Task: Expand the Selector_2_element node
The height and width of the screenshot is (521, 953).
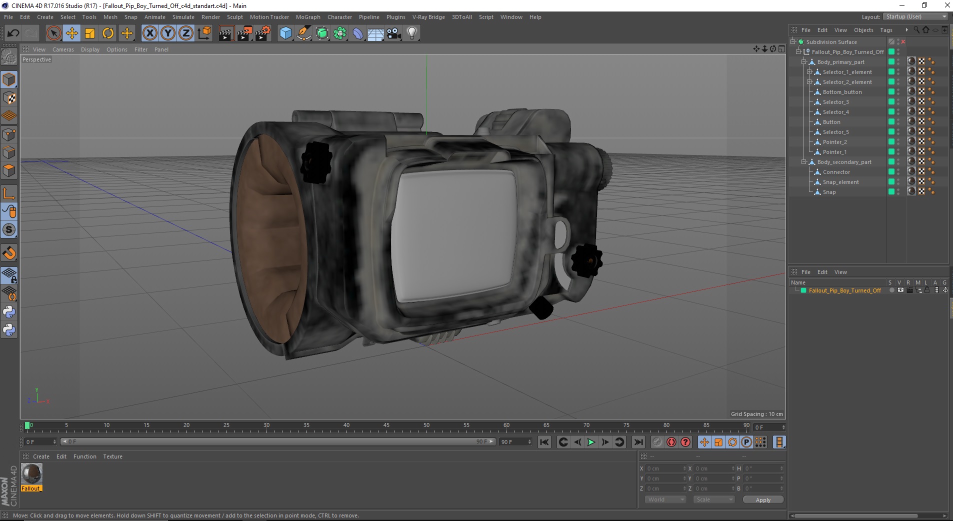Action: 809,82
